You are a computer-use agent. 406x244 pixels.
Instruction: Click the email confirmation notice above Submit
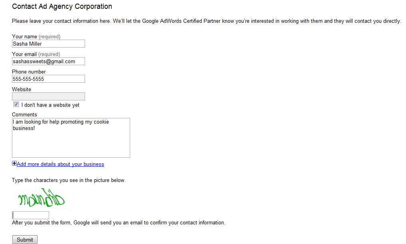pos(119,223)
